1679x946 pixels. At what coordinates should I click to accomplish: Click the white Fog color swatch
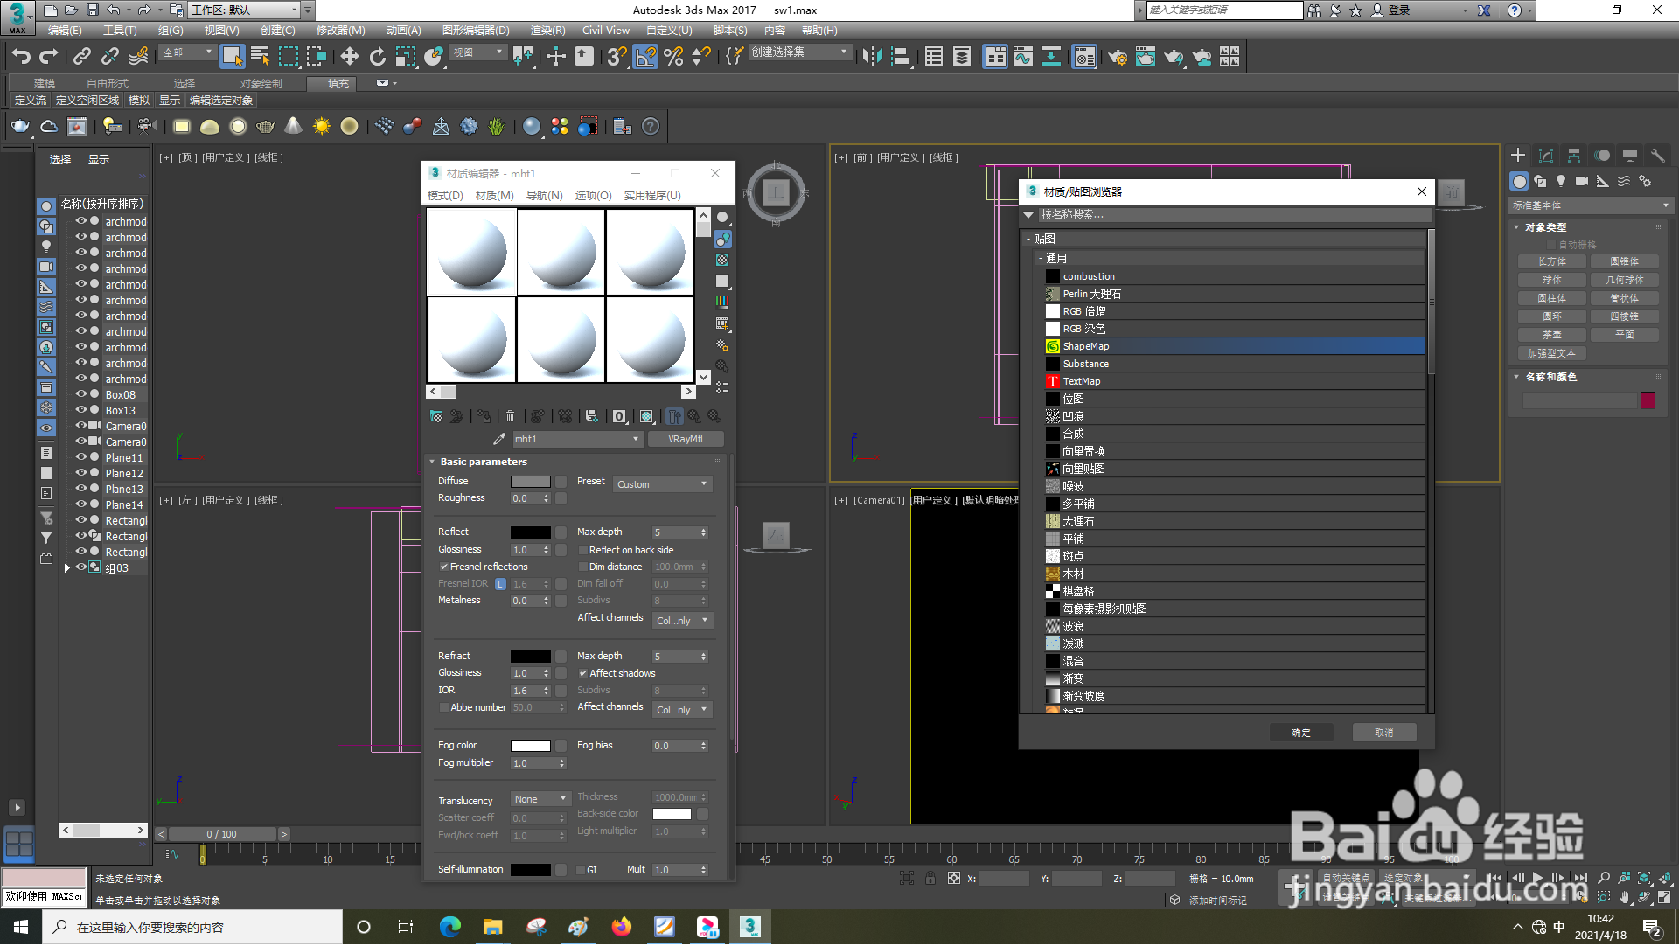(x=530, y=746)
